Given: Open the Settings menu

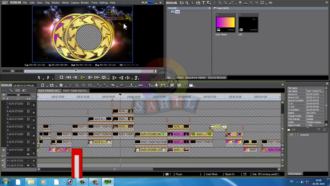Looking at the screenshot, I should pyautogui.click(x=103, y=3).
